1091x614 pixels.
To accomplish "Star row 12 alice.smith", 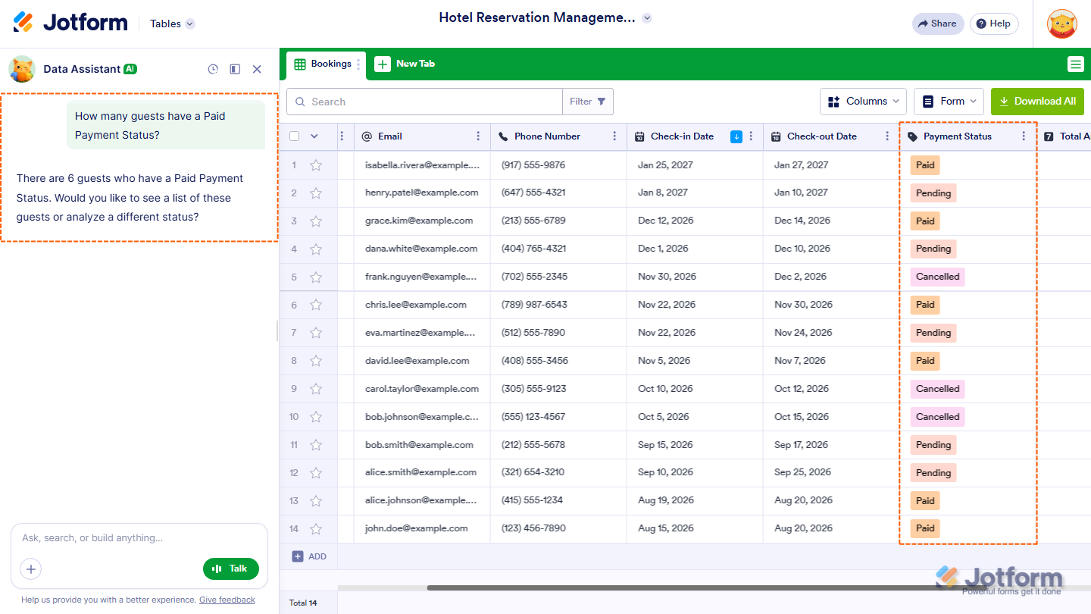I will tap(316, 473).
